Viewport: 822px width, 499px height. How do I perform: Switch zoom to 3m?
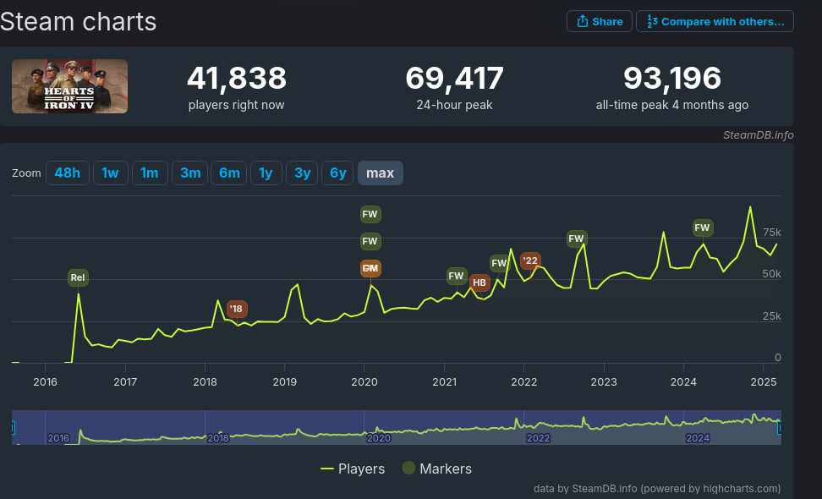(x=190, y=173)
